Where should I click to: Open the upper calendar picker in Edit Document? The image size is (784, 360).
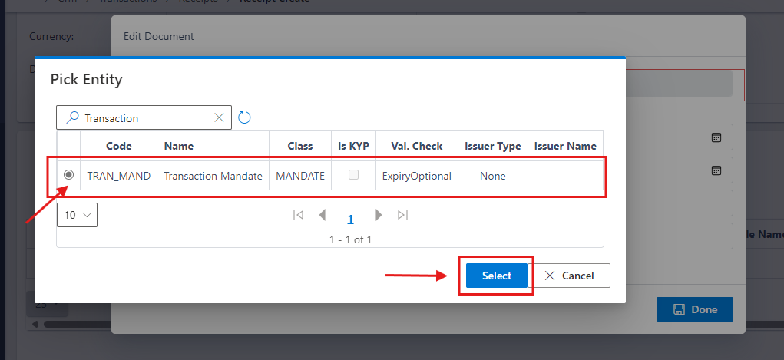(716, 137)
